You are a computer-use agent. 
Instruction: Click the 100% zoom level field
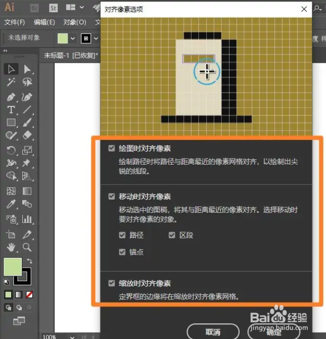(49, 336)
